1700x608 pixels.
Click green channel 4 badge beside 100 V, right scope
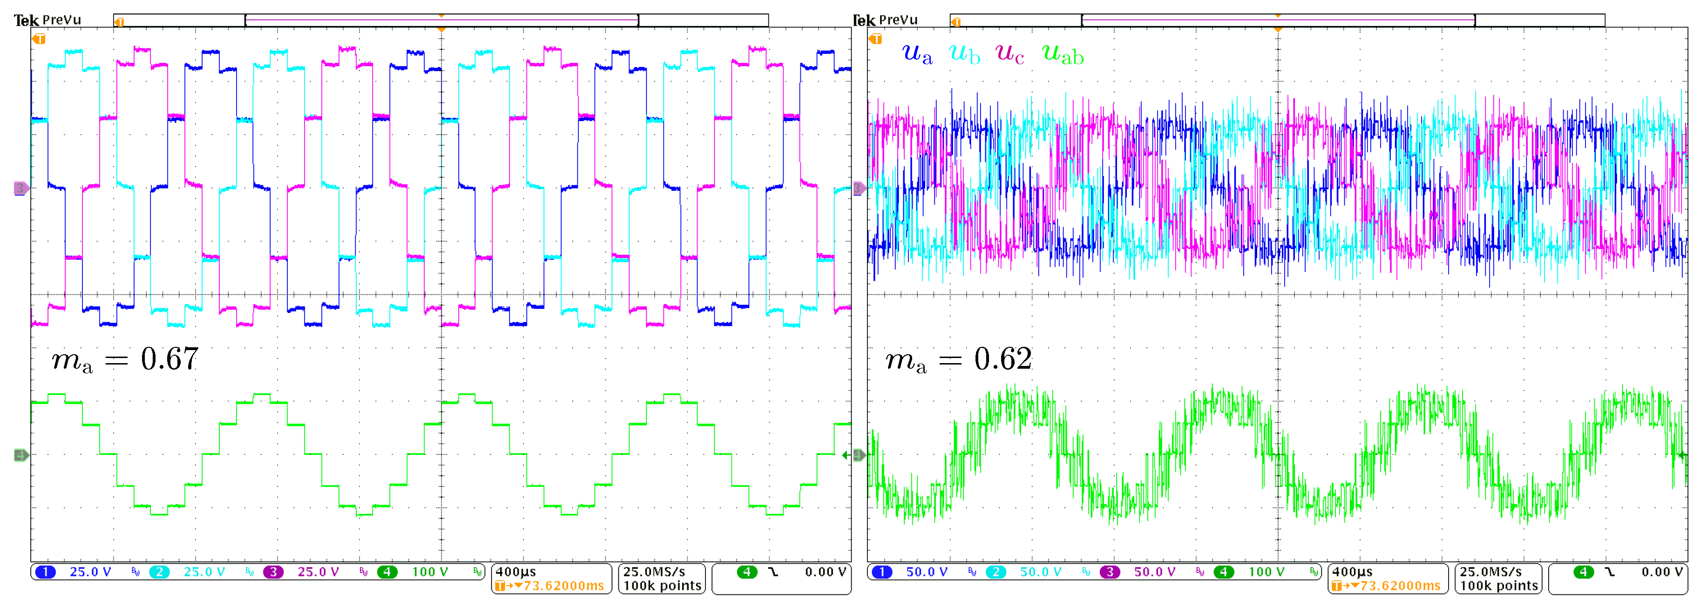pyautogui.click(x=1224, y=572)
